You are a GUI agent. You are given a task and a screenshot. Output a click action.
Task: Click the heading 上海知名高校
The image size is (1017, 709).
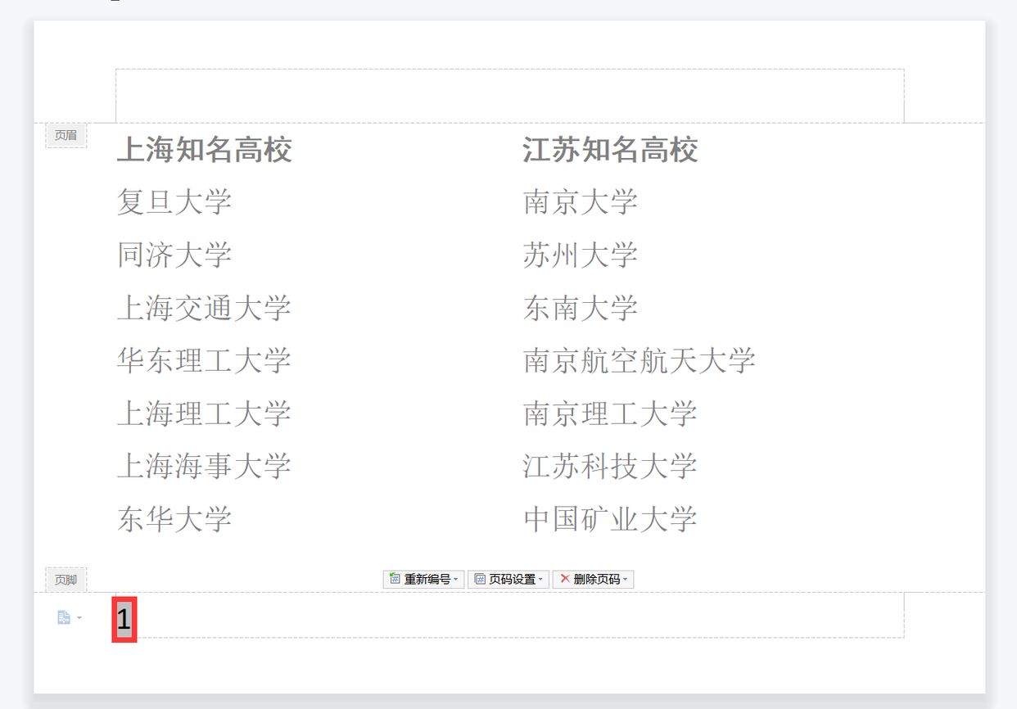point(204,151)
